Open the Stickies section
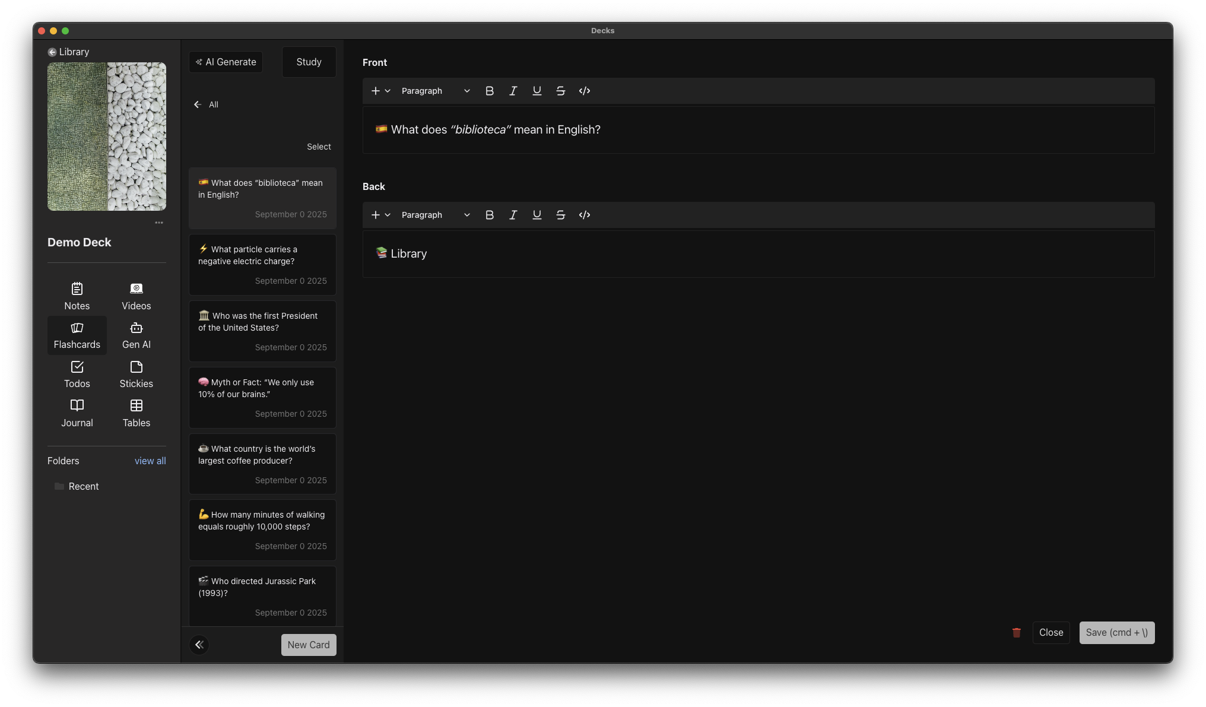This screenshot has width=1206, height=707. [x=136, y=375]
